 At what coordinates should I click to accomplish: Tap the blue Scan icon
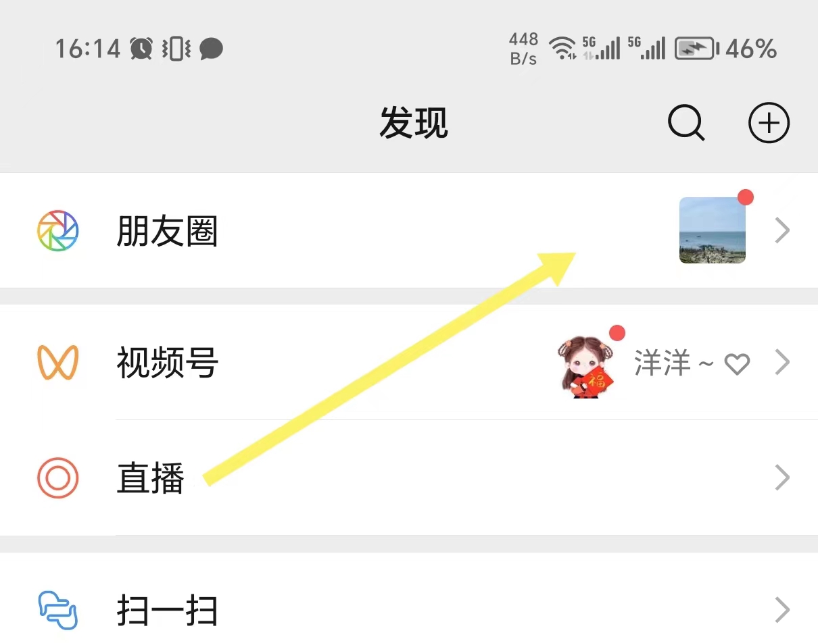[x=57, y=610]
